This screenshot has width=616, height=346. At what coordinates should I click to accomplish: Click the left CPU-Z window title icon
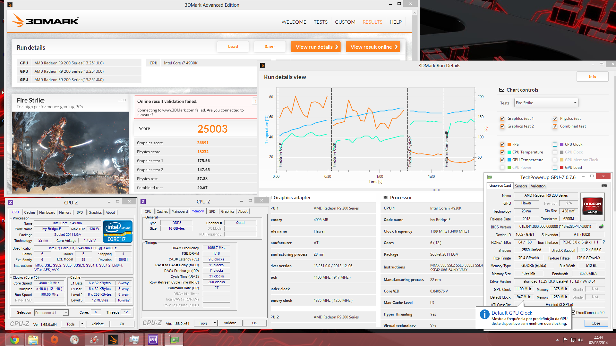[x=10, y=202]
